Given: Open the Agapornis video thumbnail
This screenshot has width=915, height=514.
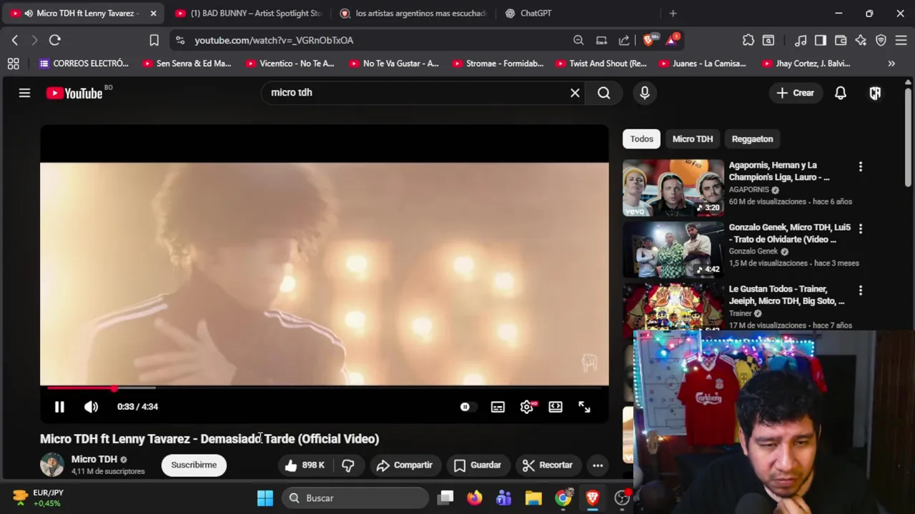Looking at the screenshot, I should (673, 188).
